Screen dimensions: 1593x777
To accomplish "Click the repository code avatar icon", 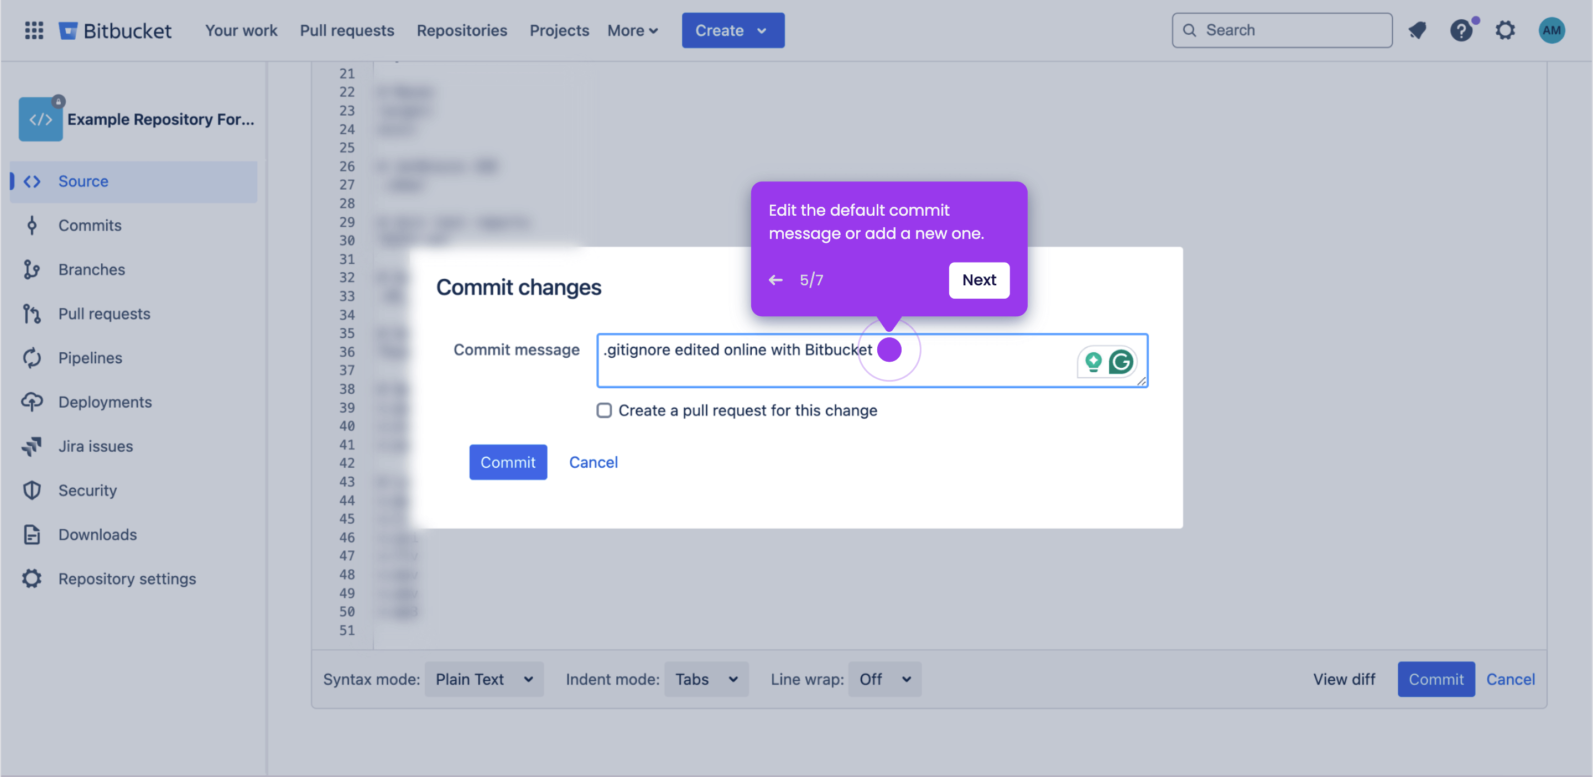I will [x=41, y=119].
